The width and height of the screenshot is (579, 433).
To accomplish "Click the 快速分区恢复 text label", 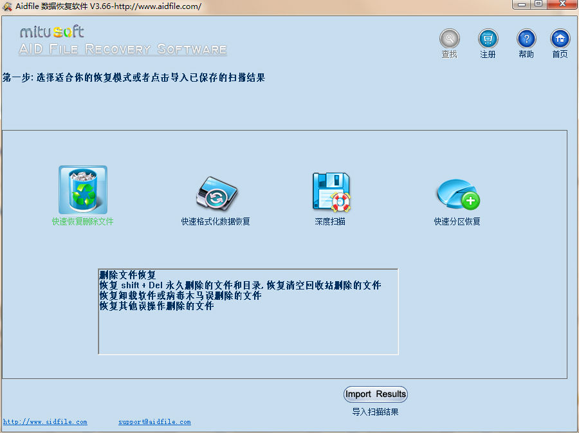I will pos(457,222).
